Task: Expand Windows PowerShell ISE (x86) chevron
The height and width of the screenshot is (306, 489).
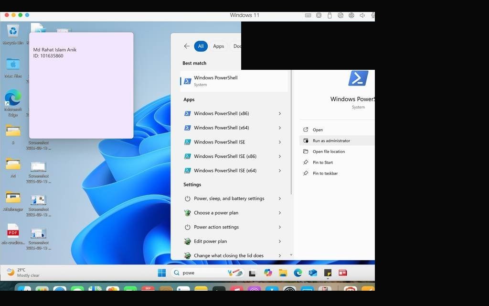Action: (x=280, y=156)
